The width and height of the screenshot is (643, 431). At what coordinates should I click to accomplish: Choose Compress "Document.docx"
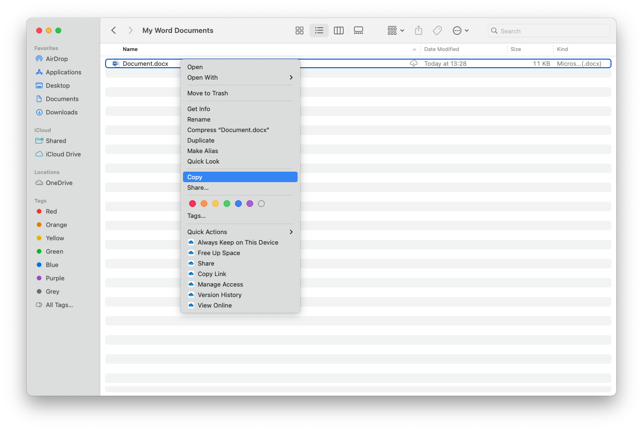240,130
